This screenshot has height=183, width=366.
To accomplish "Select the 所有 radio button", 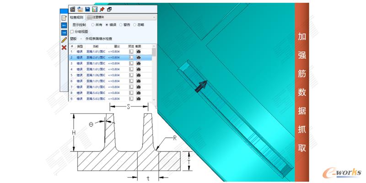I will pyautogui.click(x=93, y=25).
